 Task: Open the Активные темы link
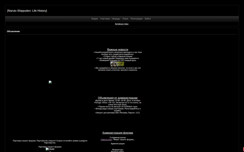[122, 24]
